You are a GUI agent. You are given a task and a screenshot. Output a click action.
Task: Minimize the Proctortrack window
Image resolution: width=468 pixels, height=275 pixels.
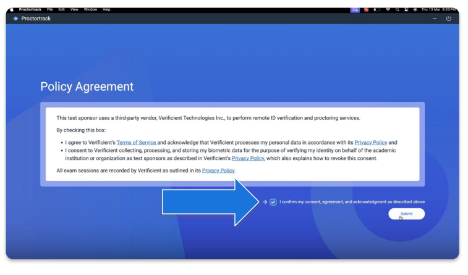(435, 19)
